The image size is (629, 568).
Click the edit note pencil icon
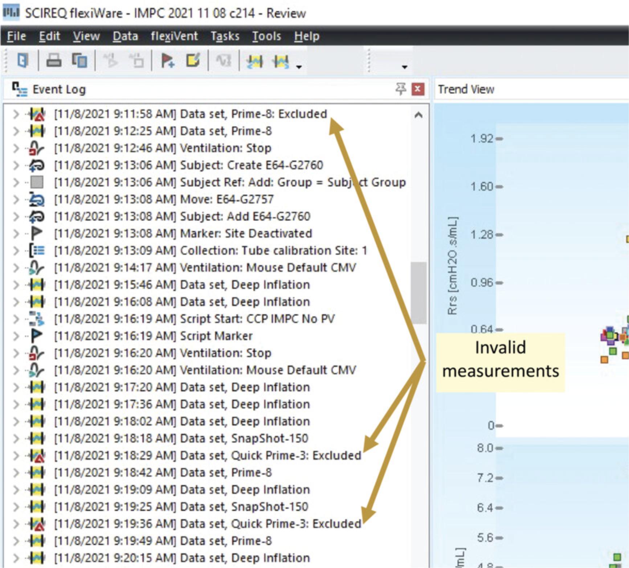point(193,60)
